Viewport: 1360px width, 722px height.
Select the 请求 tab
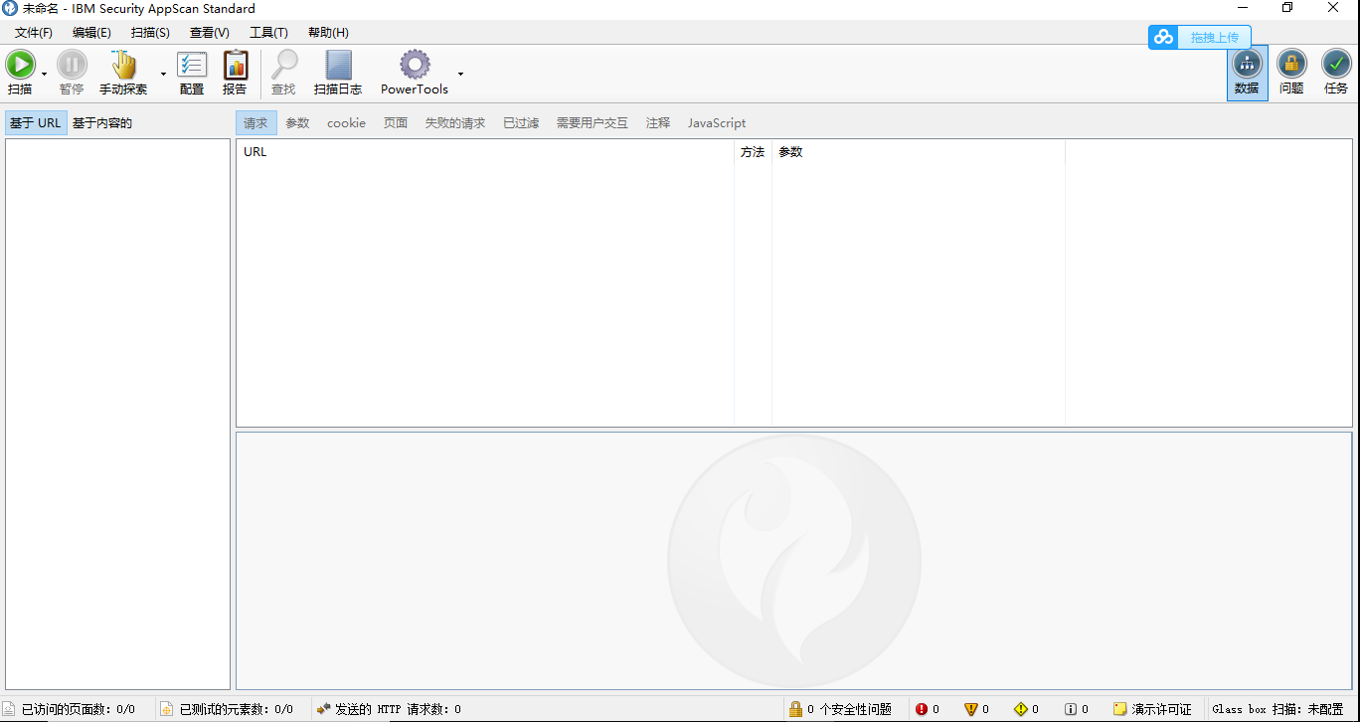(x=256, y=123)
